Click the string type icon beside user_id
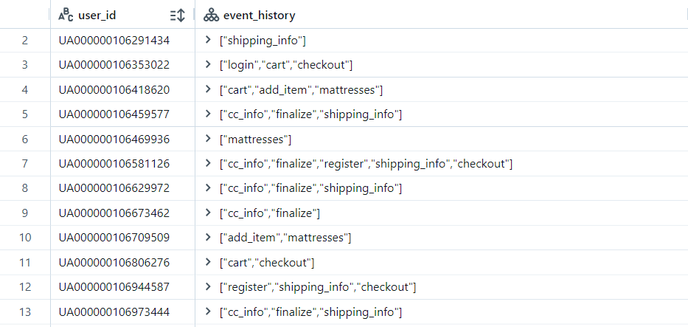688x327 pixels. [66, 16]
